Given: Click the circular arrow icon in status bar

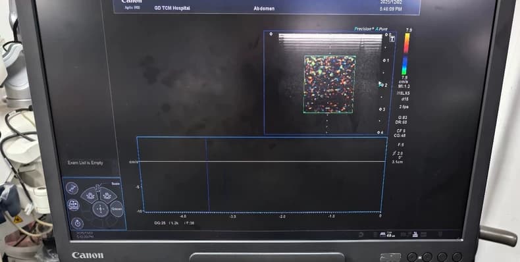Looking at the screenshot, I should 361,235.
